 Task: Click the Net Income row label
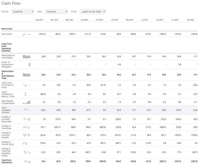(7, 34)
